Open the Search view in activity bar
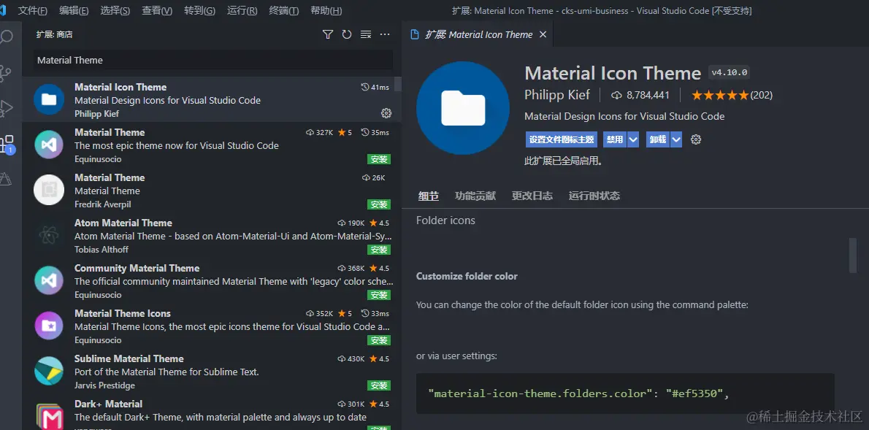This screenshot has width=869, height=430. point(7,38)
